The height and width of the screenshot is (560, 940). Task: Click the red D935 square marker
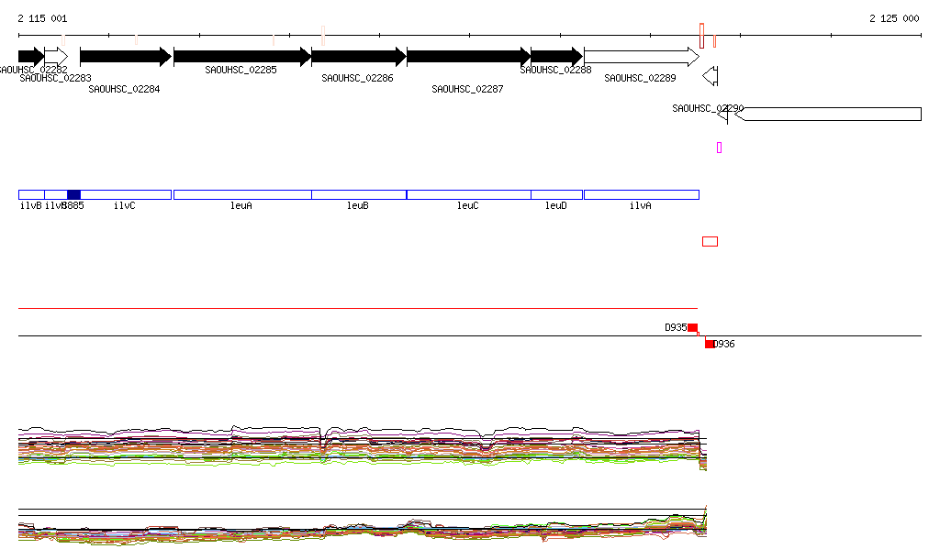point(692,328)
